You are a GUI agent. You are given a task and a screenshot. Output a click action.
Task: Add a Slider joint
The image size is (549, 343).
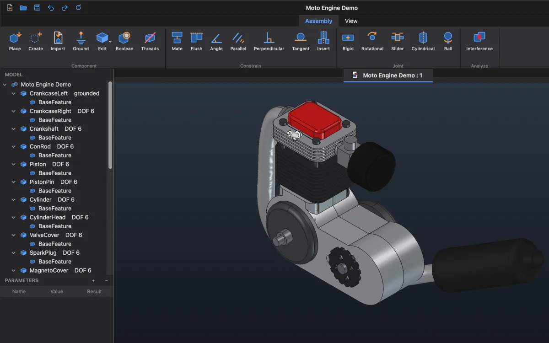[x=398, y=42]
